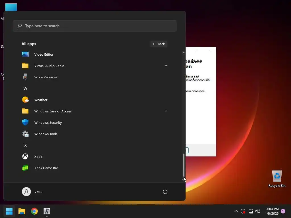
Task: Open the Counter-Strike taskbar icon
Action: point(47,211)
